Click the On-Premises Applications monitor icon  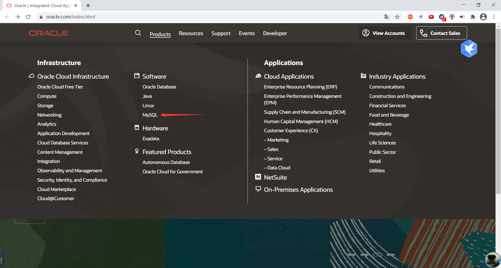coord(258,189)
